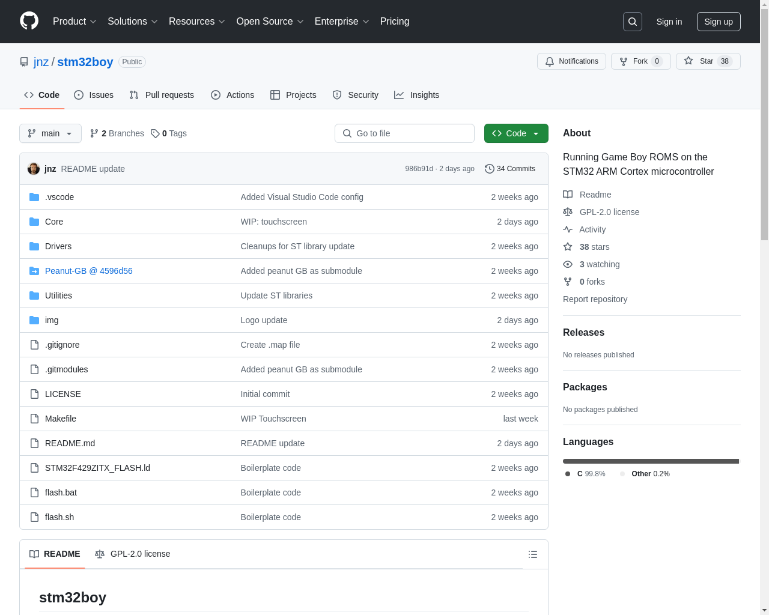The height and width of the screenshot is (615, 769).
Task: Click the Sign in link
Action: coord(669,22)
